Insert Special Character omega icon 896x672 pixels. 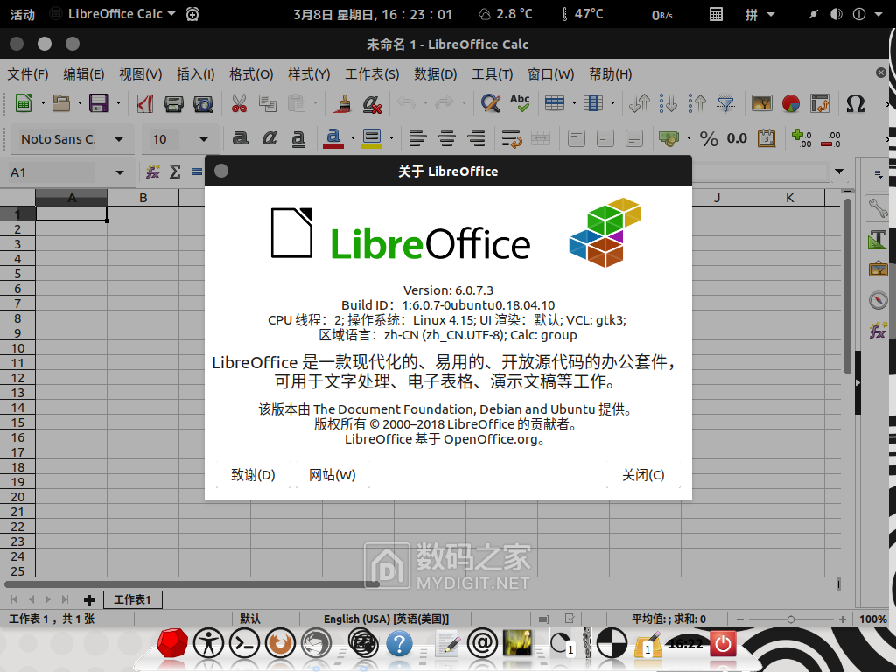(x=856, y=103)
